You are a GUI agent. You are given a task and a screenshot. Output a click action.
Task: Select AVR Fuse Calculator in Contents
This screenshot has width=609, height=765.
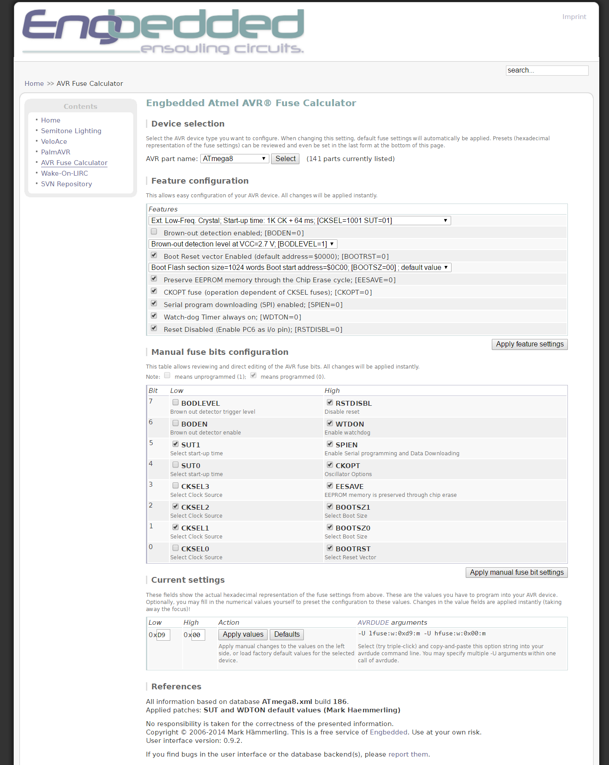74,163
